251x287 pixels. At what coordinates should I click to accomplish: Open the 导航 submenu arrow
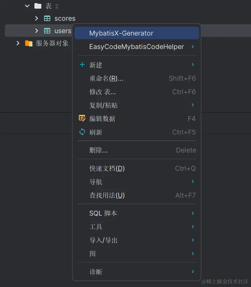coord(193,181)
